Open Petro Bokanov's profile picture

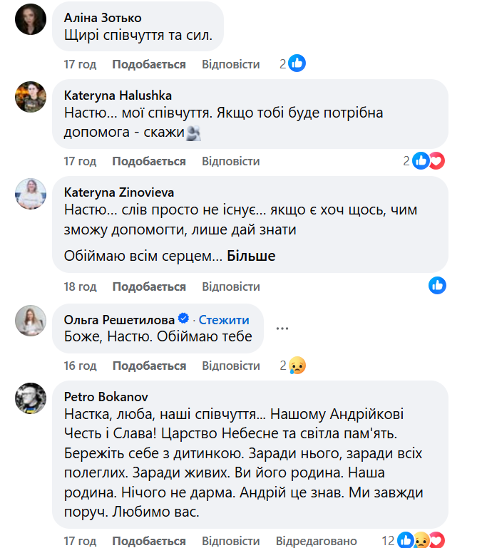point(31,398)
